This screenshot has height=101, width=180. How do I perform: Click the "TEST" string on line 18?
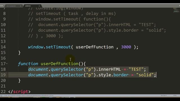click(136, 69)
